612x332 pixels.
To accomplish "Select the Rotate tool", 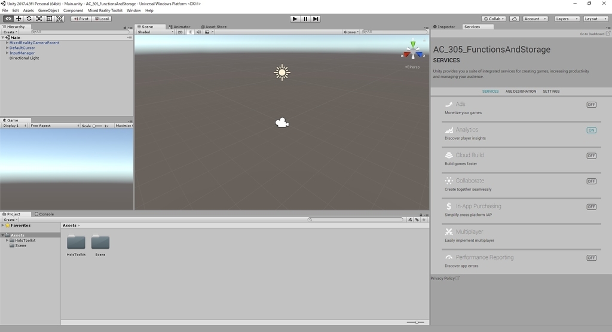I will click(x=29, y=19).
